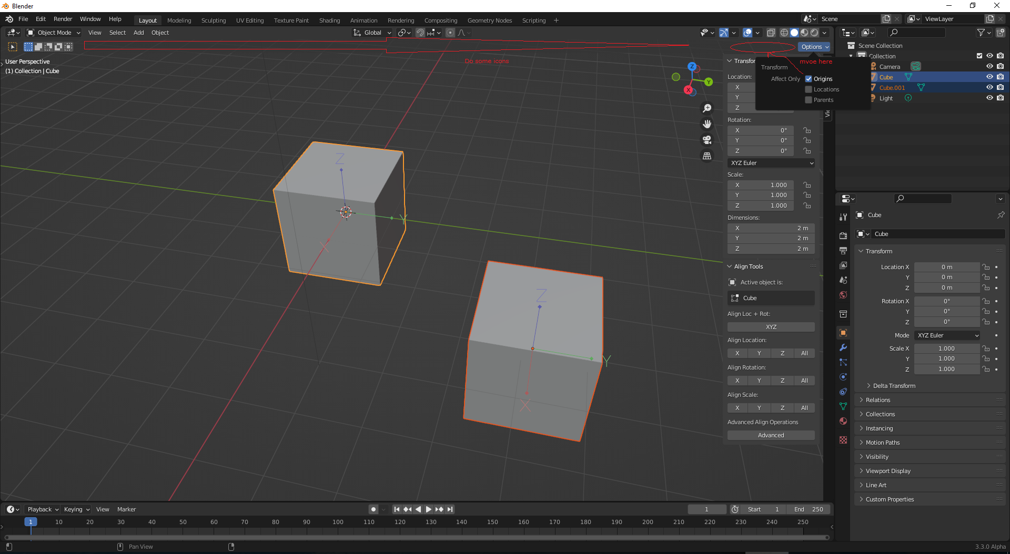This screenshot has width=1010, height=554.
Task: Click the zoom magnifier viewport icon
Action: click(707, 108)
